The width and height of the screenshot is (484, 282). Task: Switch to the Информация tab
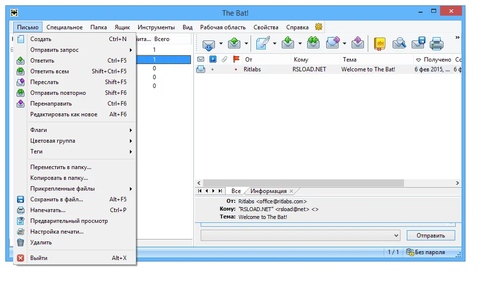click(x=268, y=191)
